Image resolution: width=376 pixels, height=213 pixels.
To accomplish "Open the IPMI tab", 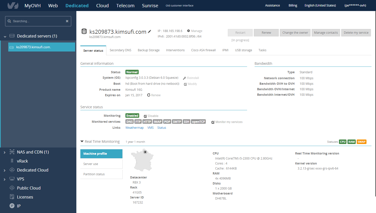I will tap(225, 50).
